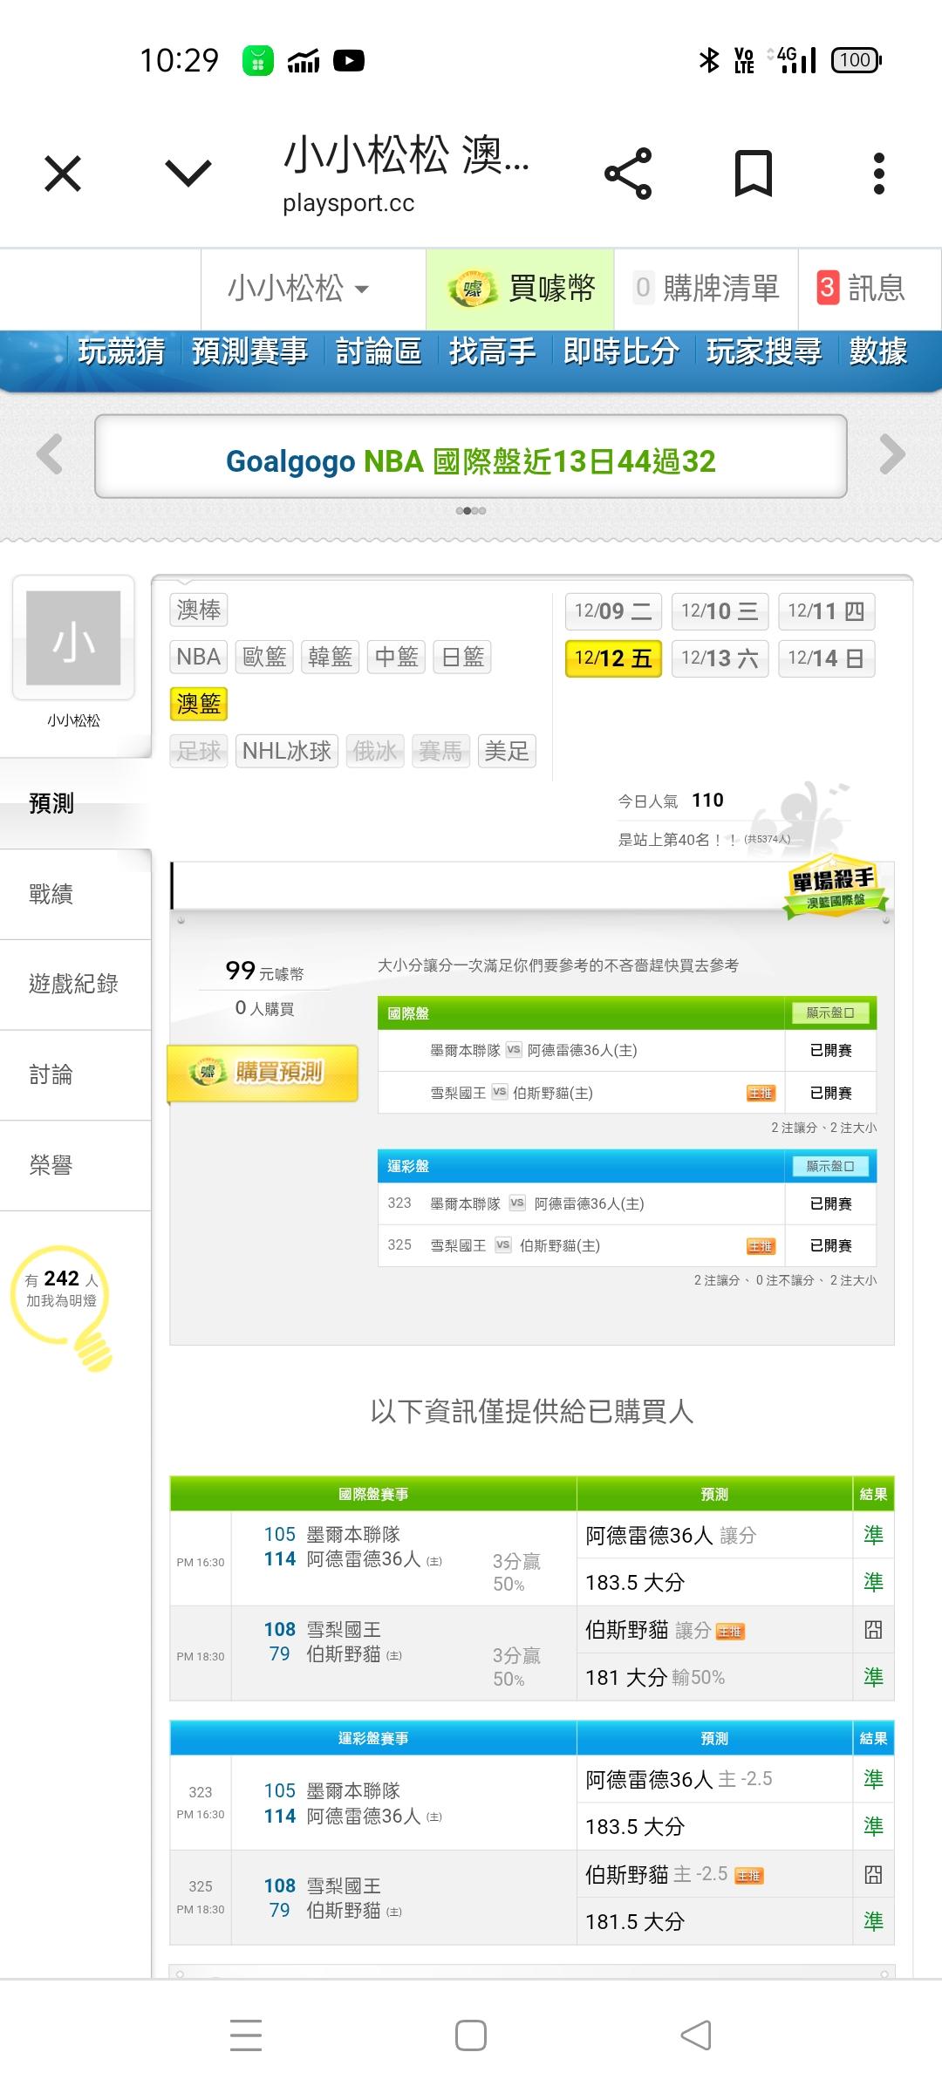Viewport: 942px width, 2093px height.
Task: Choose date 12/09 二
Action: [x=613, y=611]
